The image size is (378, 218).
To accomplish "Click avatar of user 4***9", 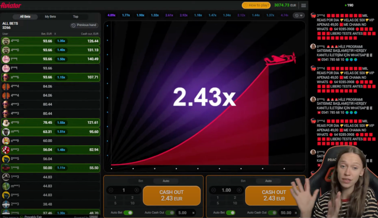I will pyautogui.click(x=6, y=122).
